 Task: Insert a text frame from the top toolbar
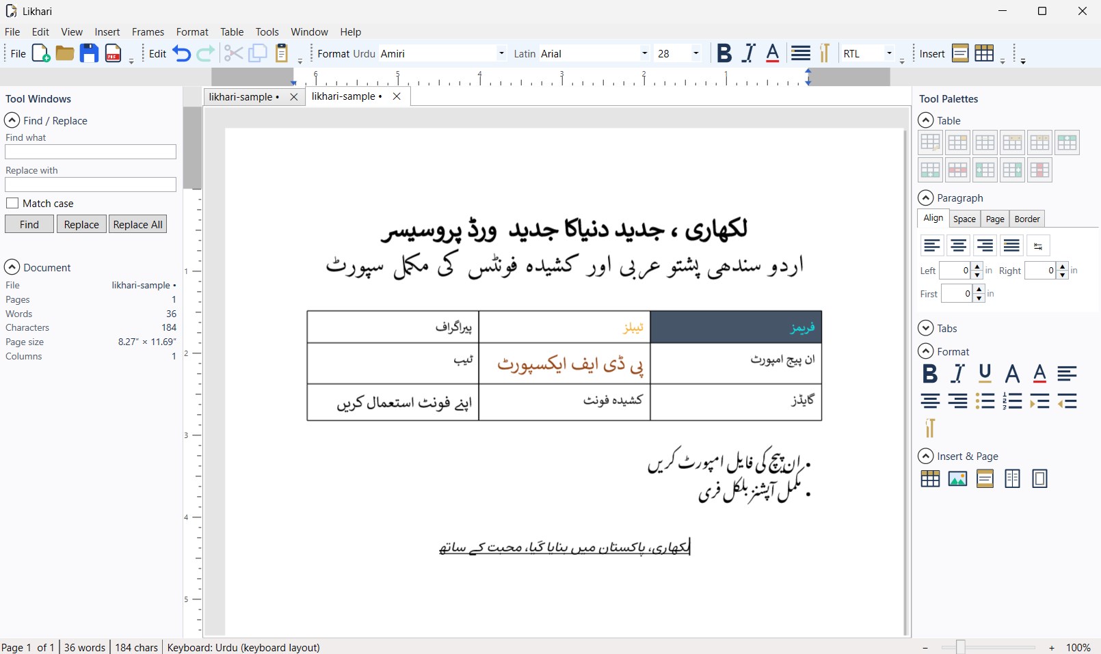(x=960, y=53)
